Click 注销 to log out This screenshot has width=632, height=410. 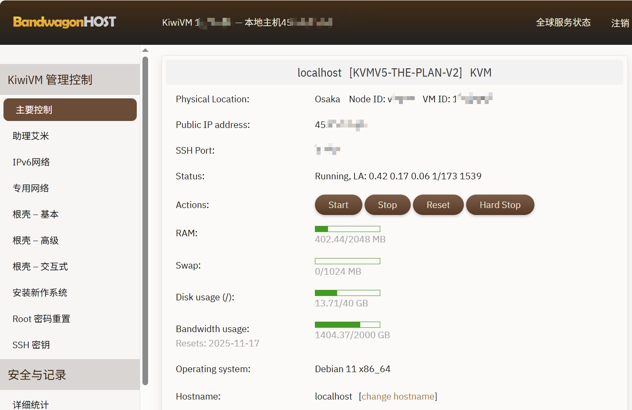620,23
